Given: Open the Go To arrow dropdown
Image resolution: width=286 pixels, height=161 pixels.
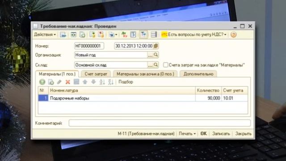Looking at the screenshot, I should (x=113, y=34).
